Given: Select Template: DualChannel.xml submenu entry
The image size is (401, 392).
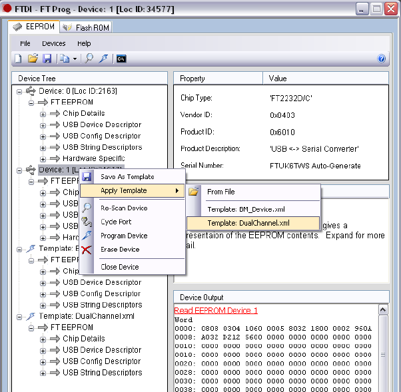Looking at the screenshot, I should point(253,223).
